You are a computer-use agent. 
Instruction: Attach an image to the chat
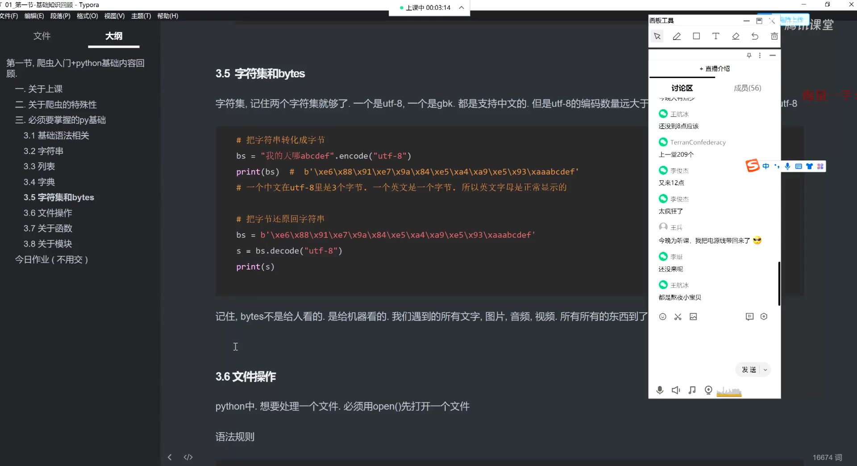(x=693, y=316)
